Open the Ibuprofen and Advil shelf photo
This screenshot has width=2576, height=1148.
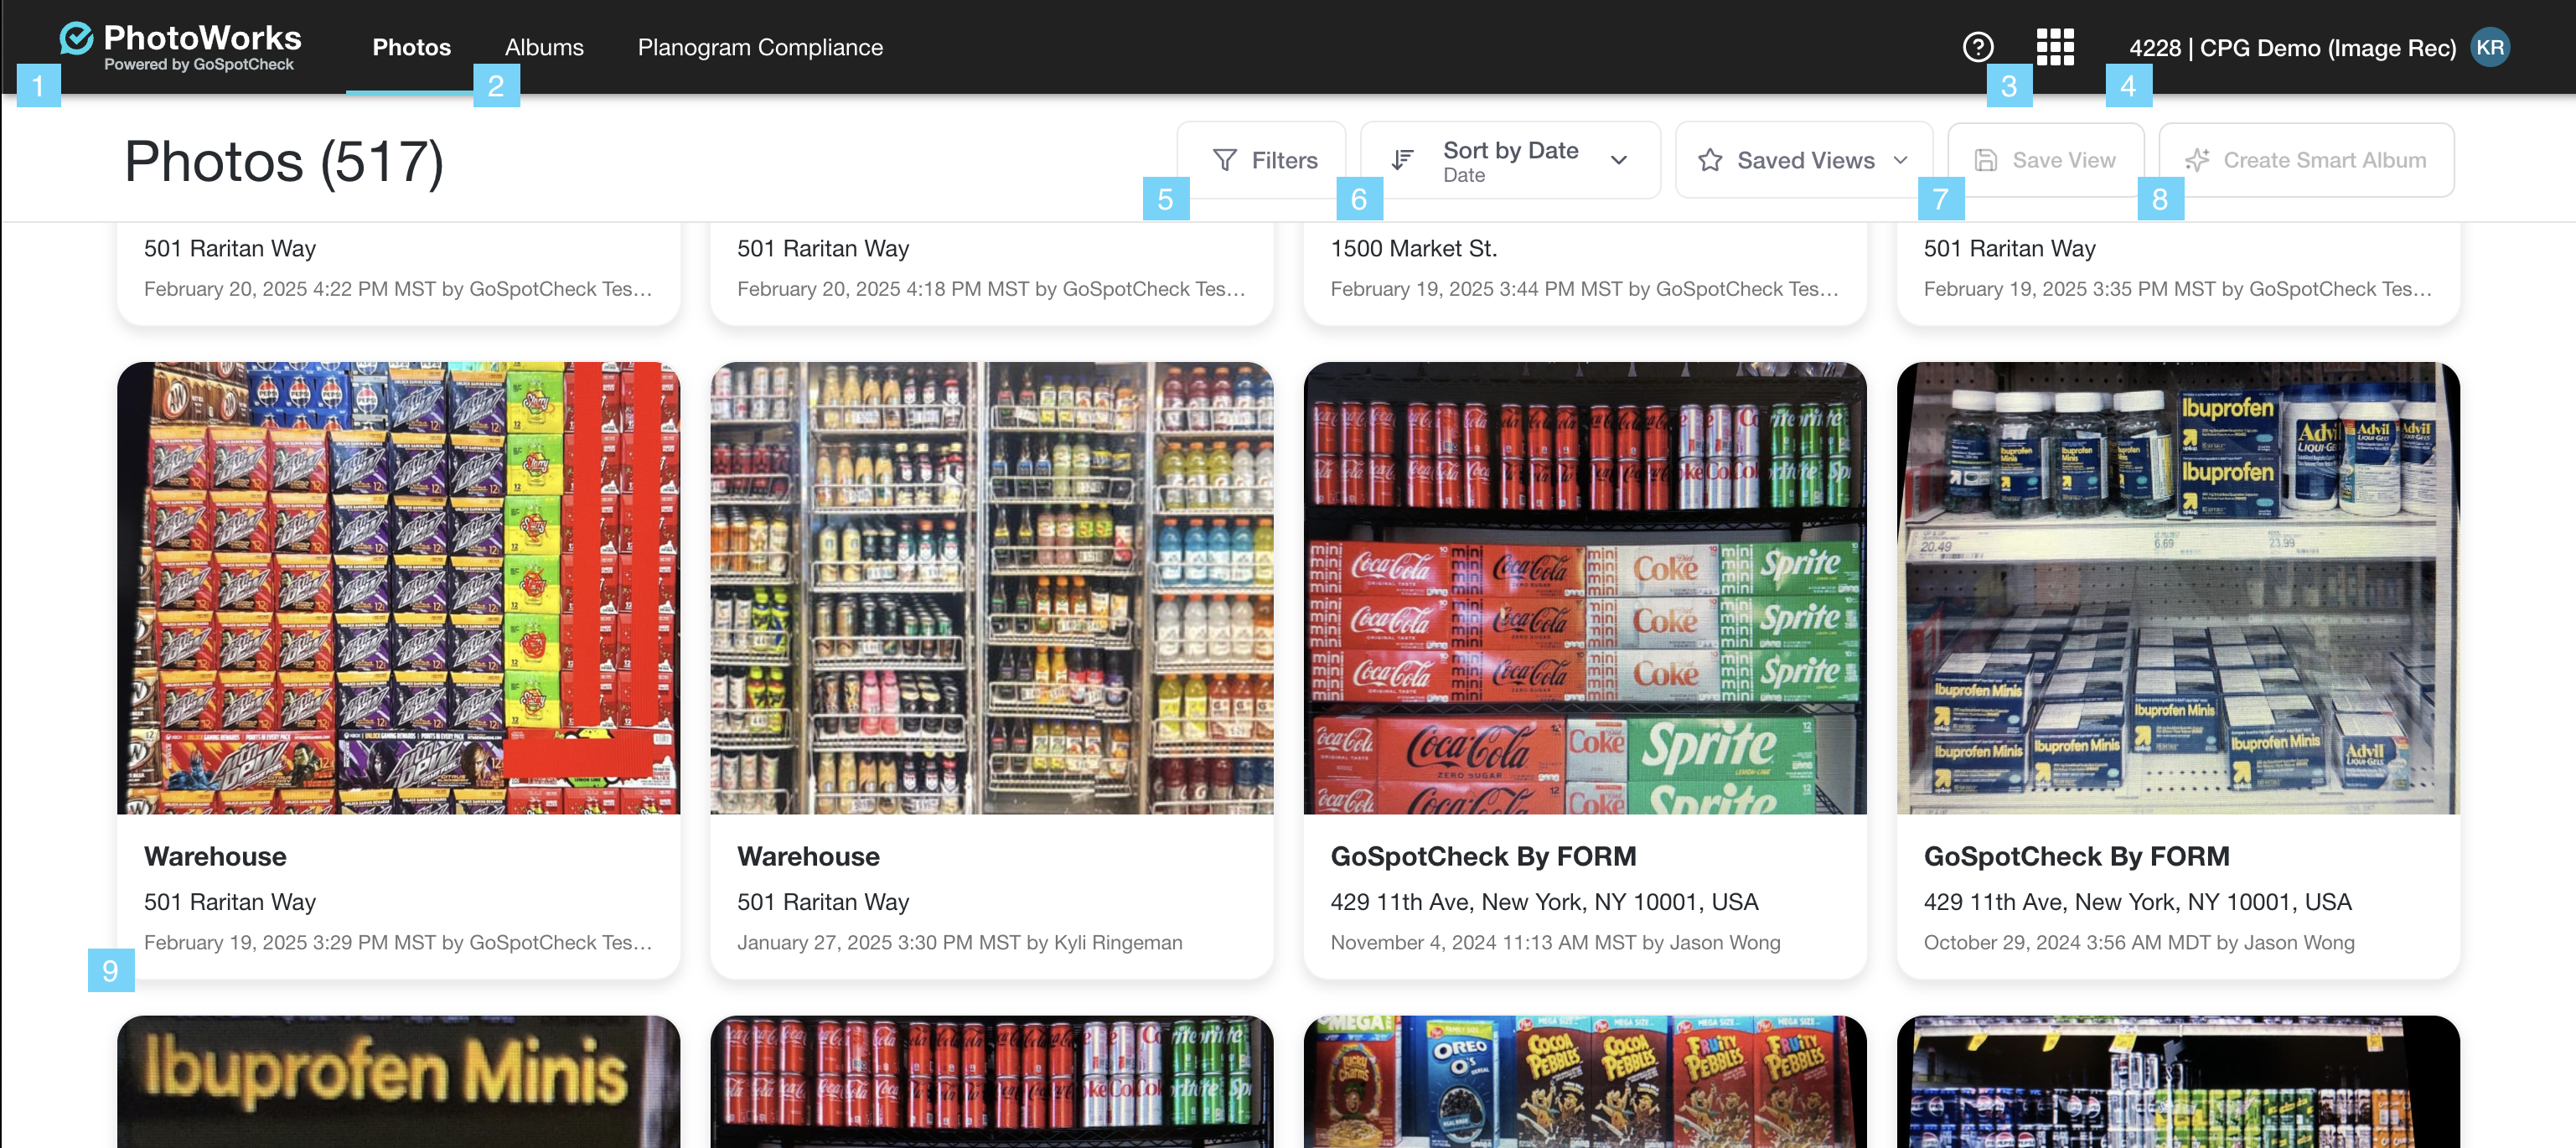click(x=2178, y=588)
